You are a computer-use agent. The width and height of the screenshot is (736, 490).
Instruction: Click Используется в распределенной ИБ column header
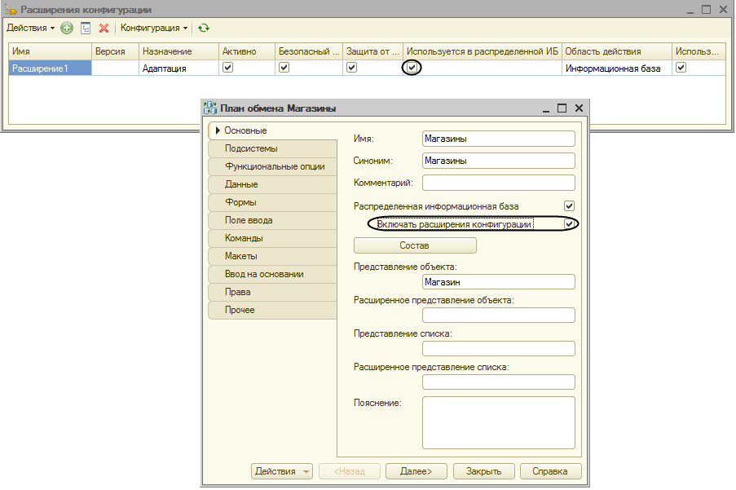(482, 51)
